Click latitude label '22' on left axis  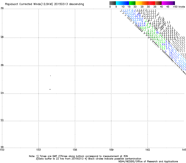click(2, 120)
